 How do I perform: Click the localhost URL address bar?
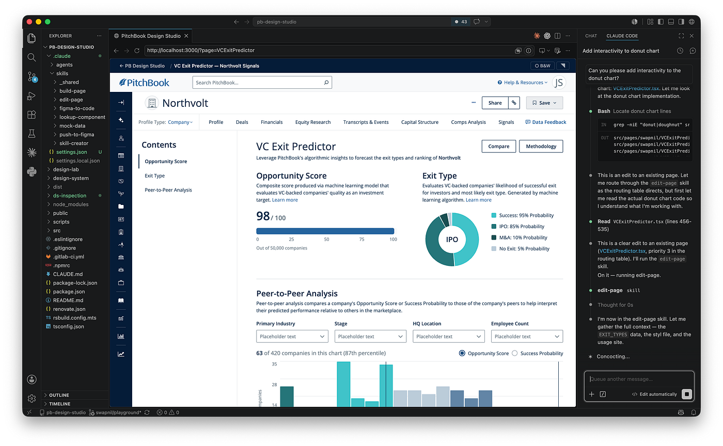[x=328, y=51]
